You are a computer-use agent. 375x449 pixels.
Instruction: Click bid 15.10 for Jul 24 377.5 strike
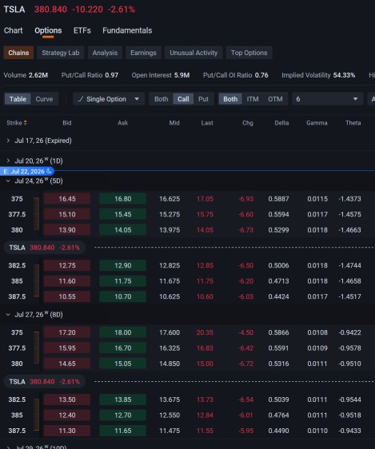(x=67, y=214)
